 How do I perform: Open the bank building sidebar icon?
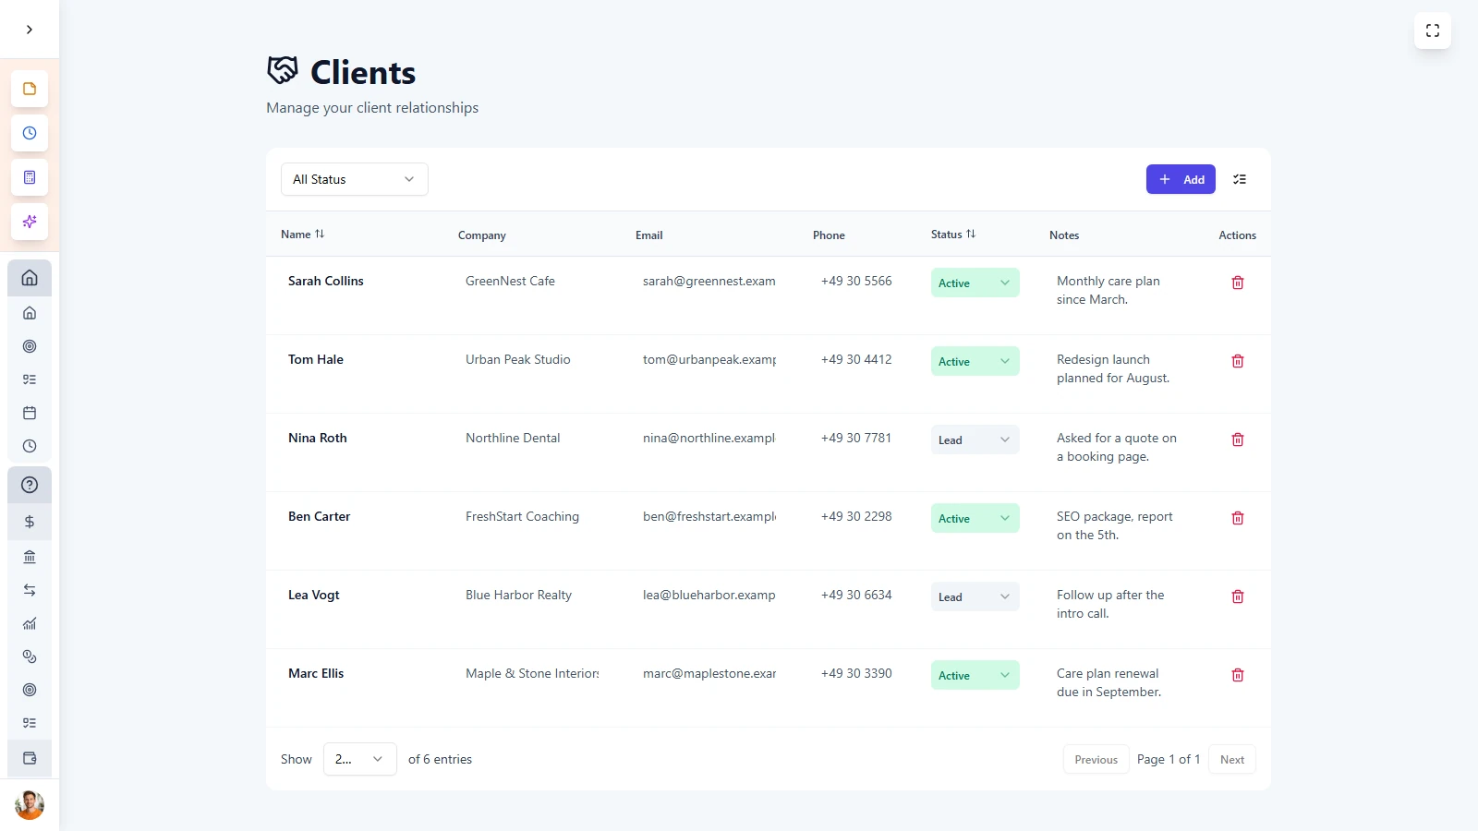(30, 557)
